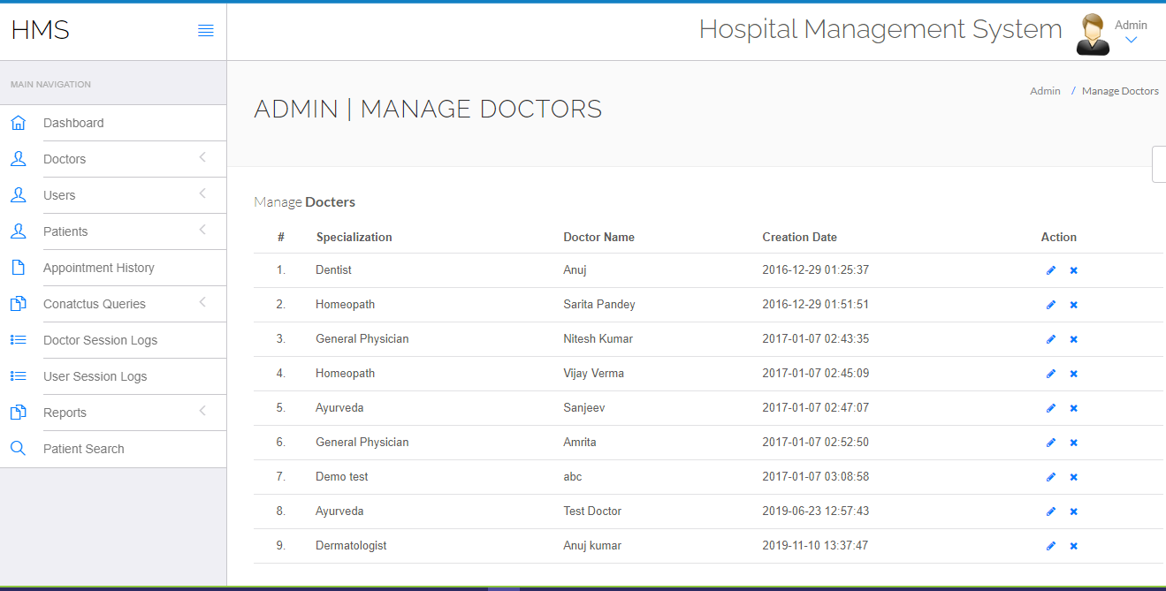Image resolution: width=1166 pixels, height=591 pixels.
Task: Click the Specialization column header
Action: click(354, 237)
